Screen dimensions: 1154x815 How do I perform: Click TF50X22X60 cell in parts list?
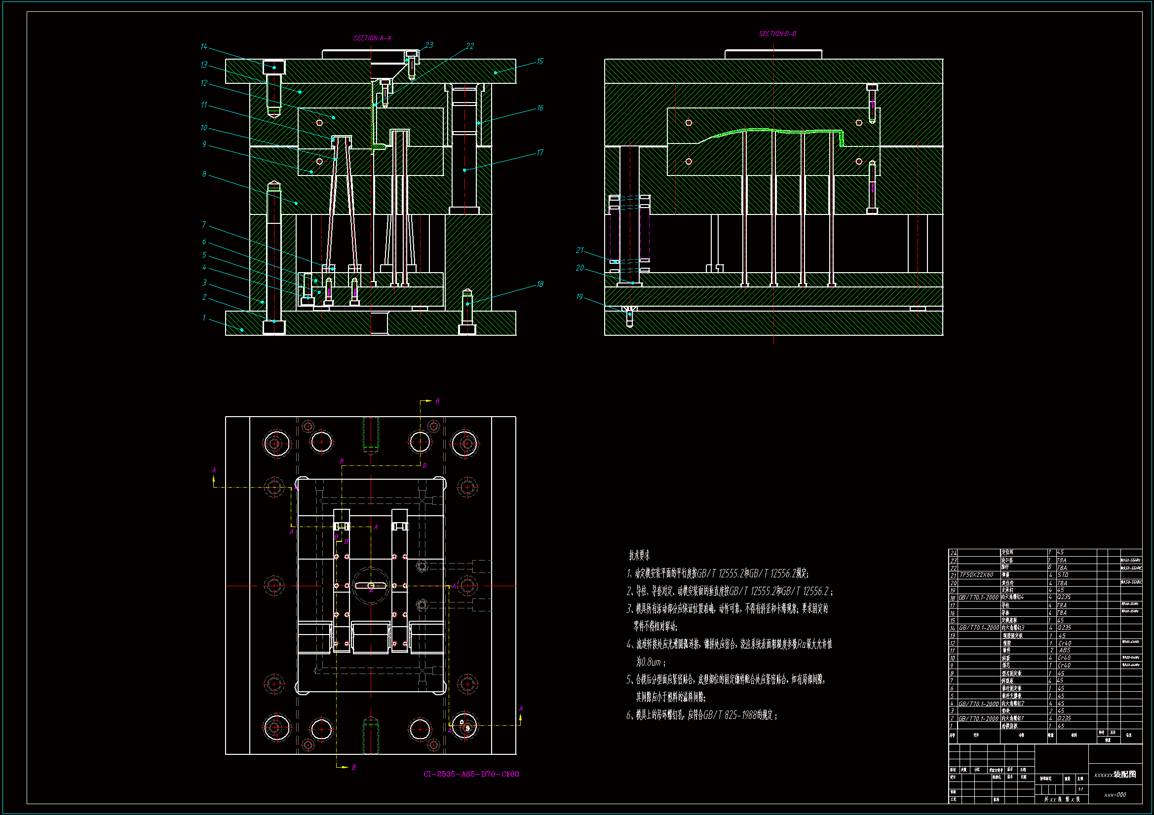click(976, 575)
